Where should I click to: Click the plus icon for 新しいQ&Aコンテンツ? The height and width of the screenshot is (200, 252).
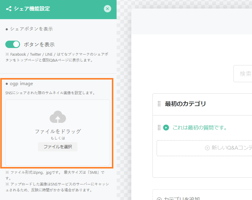[x=207, y=148]
